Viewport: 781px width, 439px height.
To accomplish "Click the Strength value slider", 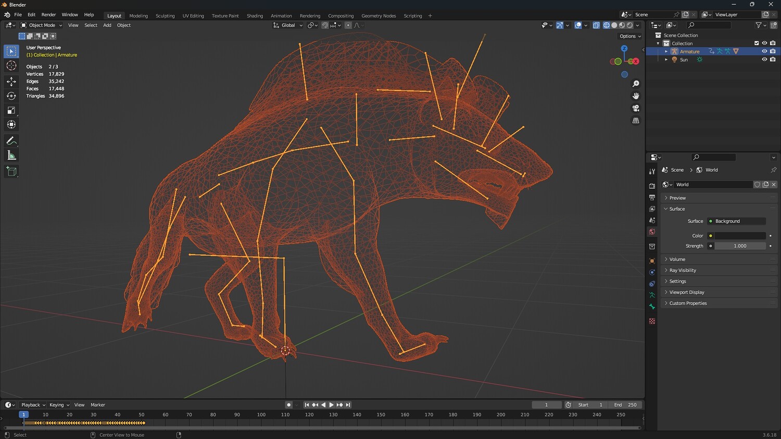I will point(740,246).
